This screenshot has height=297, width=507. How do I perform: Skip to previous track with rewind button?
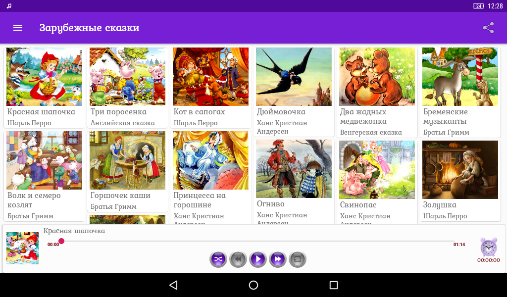pos(238,259)
